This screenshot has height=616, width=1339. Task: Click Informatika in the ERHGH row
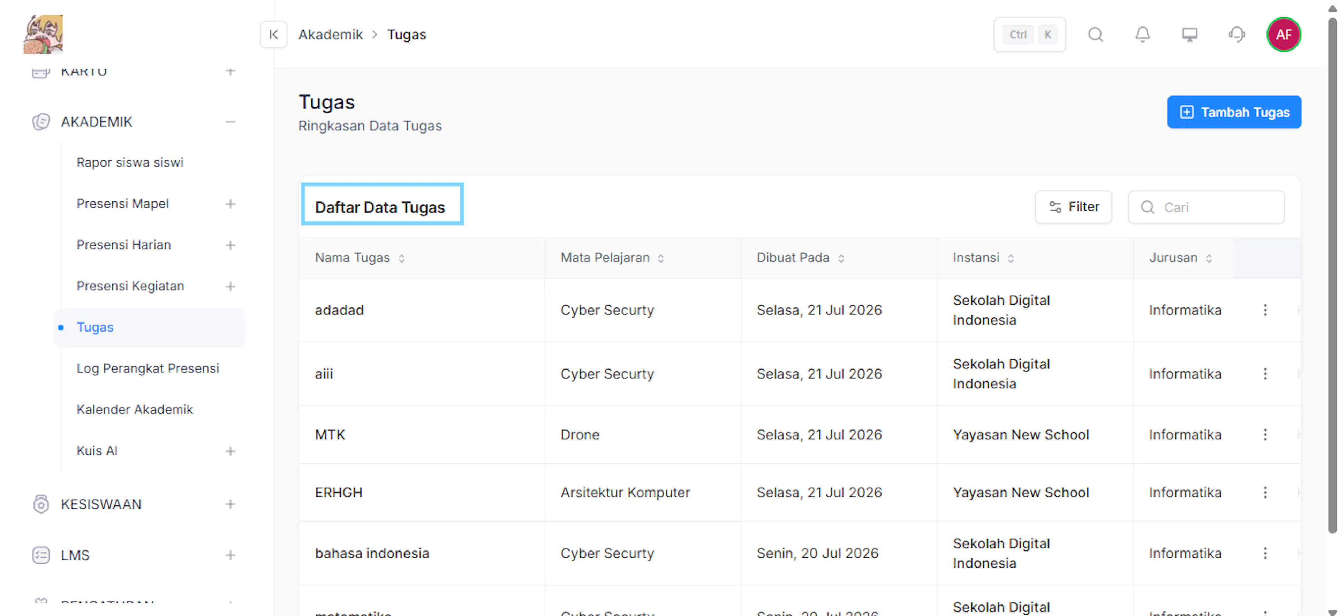click(1185, 492)
